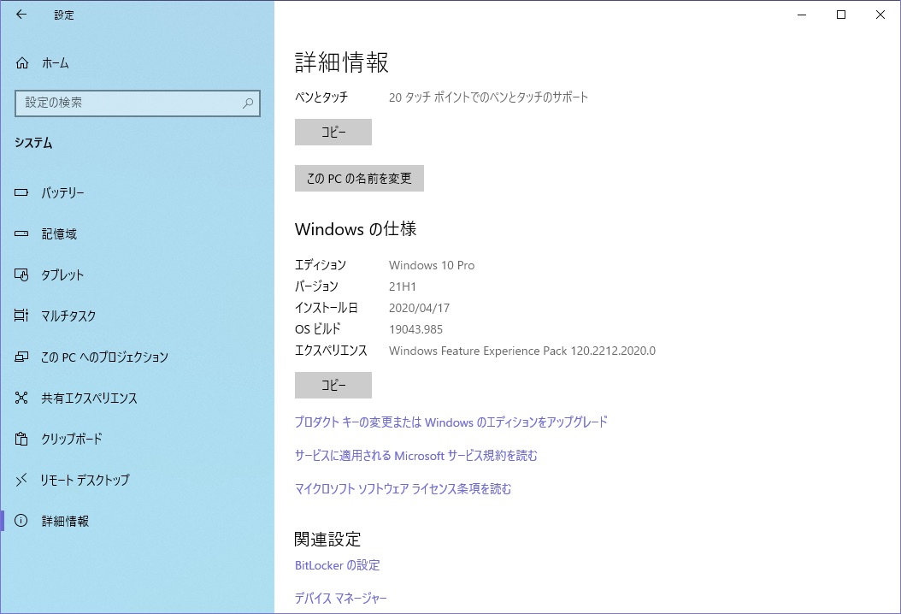The width and height of the screenshot is (901, 614).
Task: Click the About info circle icon
Action: tap(21, 521)
